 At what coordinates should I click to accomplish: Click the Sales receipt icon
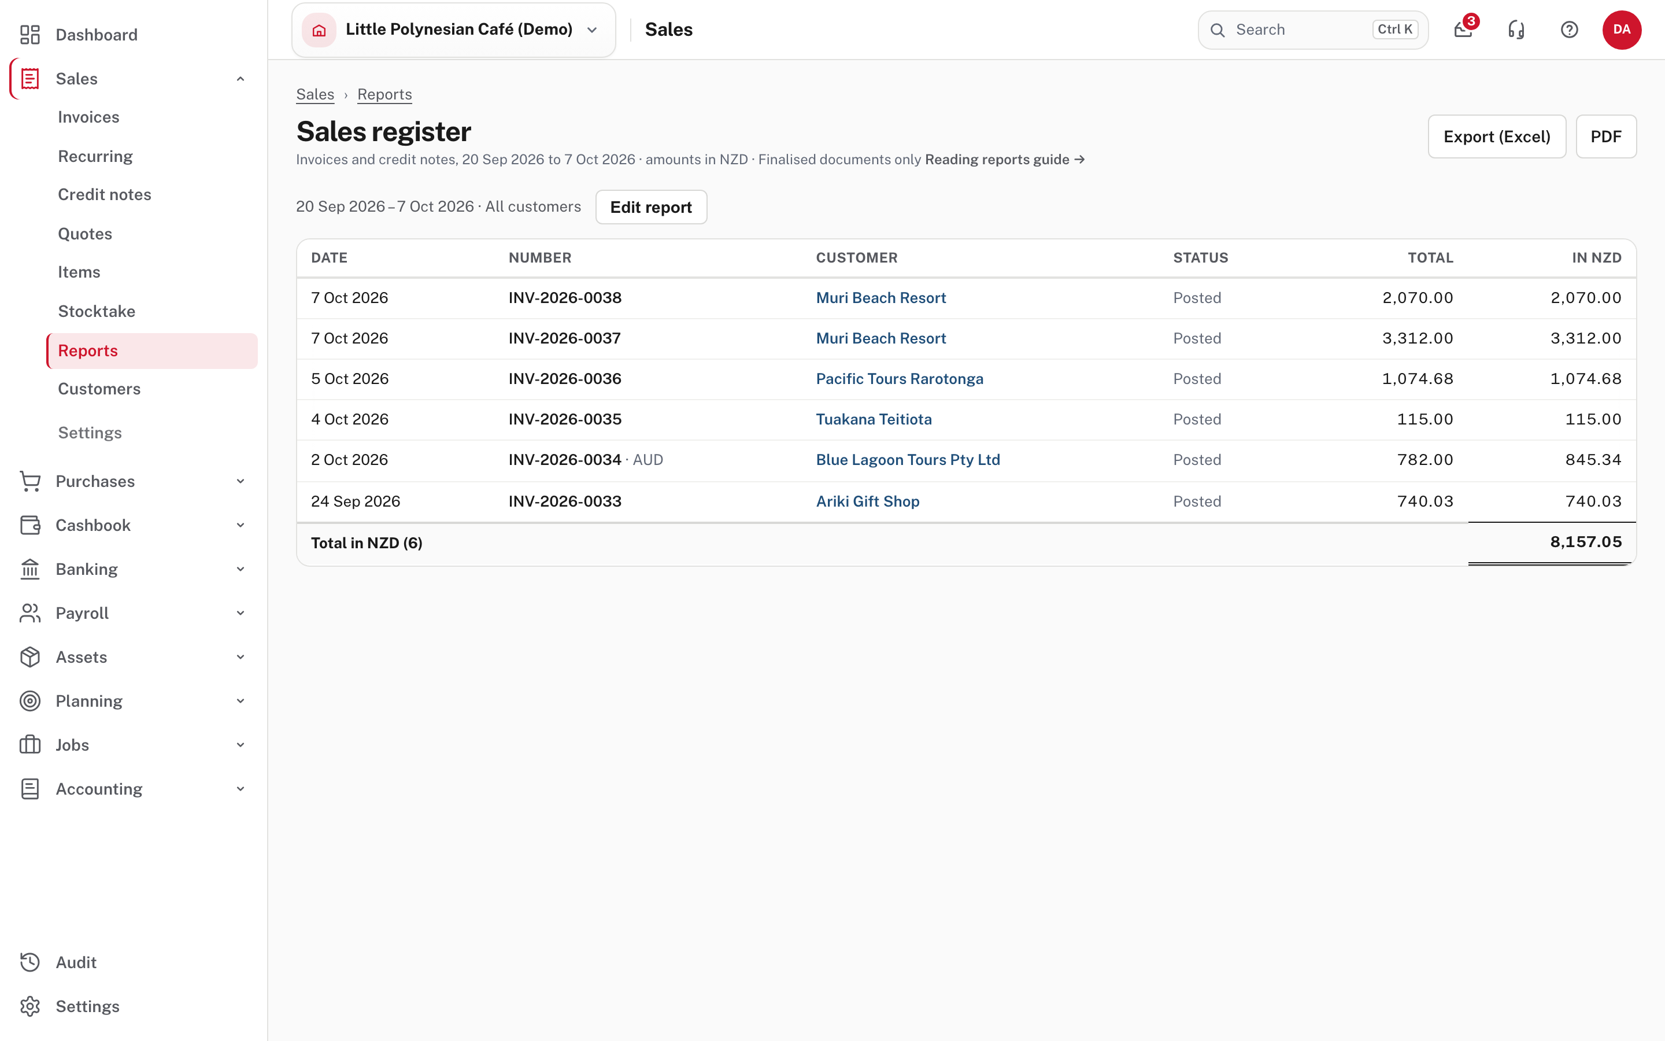[x=29, y=79]
